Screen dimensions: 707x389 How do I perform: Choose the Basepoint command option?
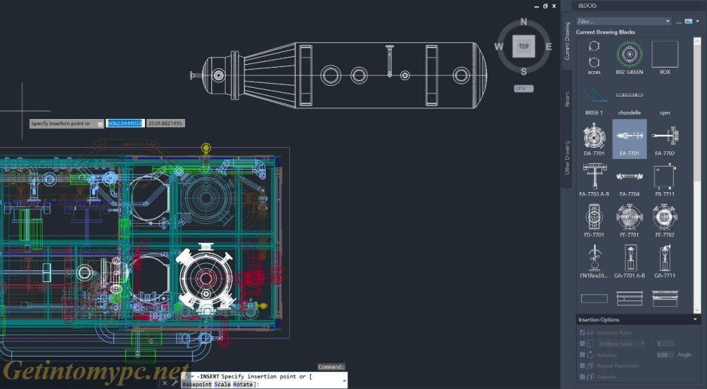[197, 384]
